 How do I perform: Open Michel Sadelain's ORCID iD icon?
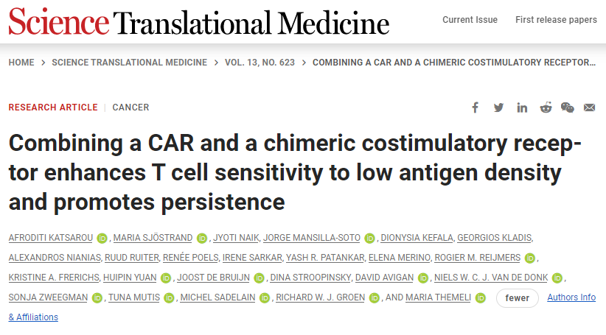click(265, 298)
